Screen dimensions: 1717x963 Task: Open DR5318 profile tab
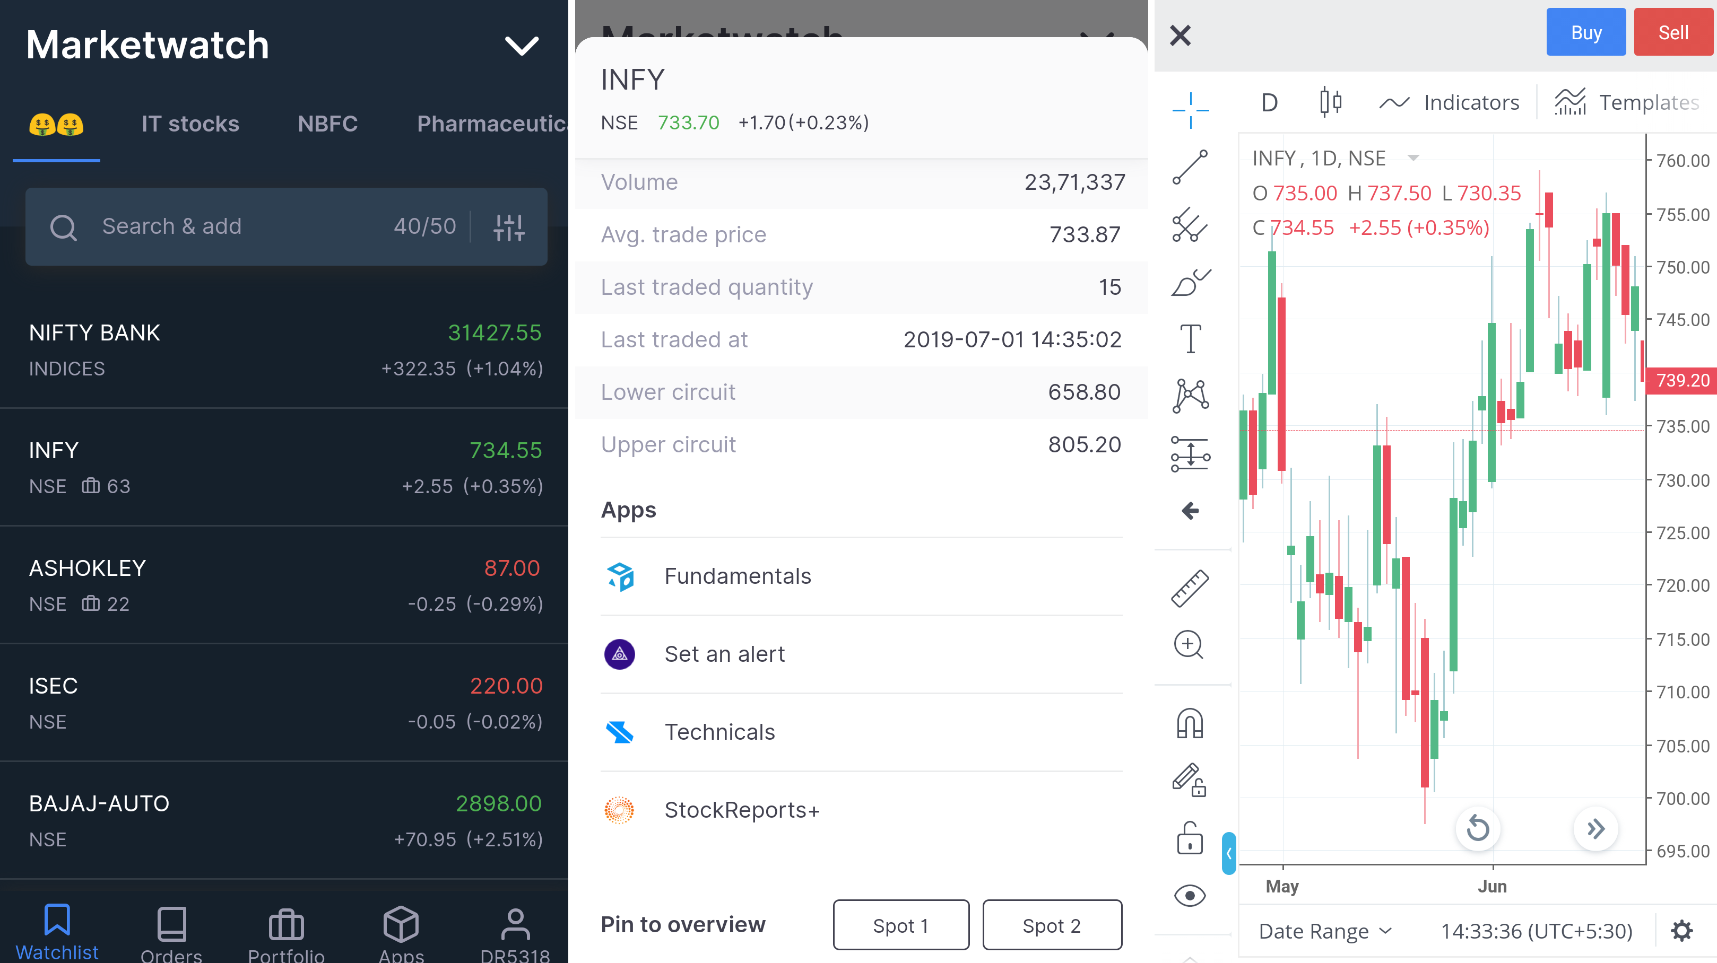(515, 934)
